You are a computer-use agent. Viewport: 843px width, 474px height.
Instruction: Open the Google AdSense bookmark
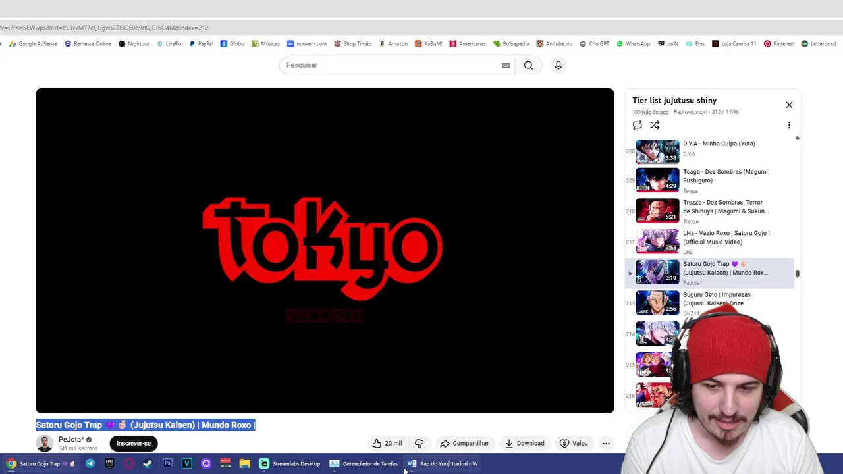point(33,44)
